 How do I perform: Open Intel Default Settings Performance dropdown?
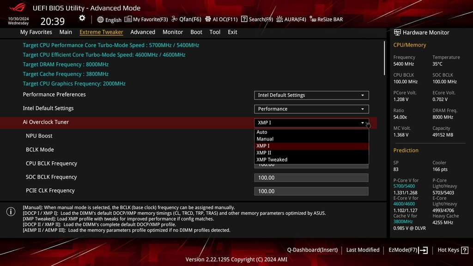(311, 109)
